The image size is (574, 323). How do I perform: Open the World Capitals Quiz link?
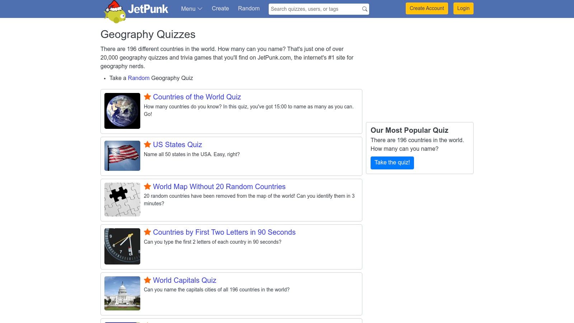(184, 280)
